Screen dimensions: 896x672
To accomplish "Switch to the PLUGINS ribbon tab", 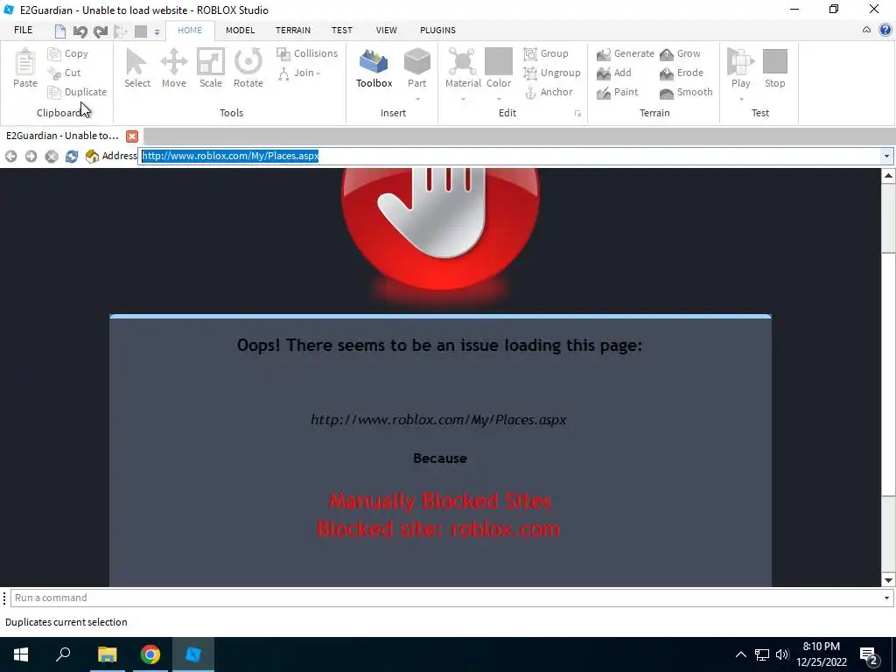I will [437, 31].
